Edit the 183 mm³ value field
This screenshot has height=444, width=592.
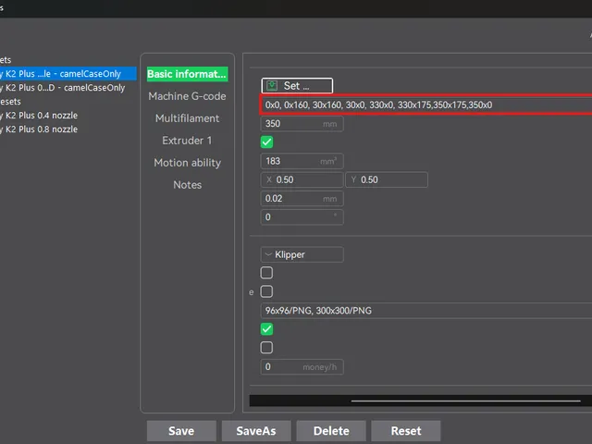click(x=302, y=161)
